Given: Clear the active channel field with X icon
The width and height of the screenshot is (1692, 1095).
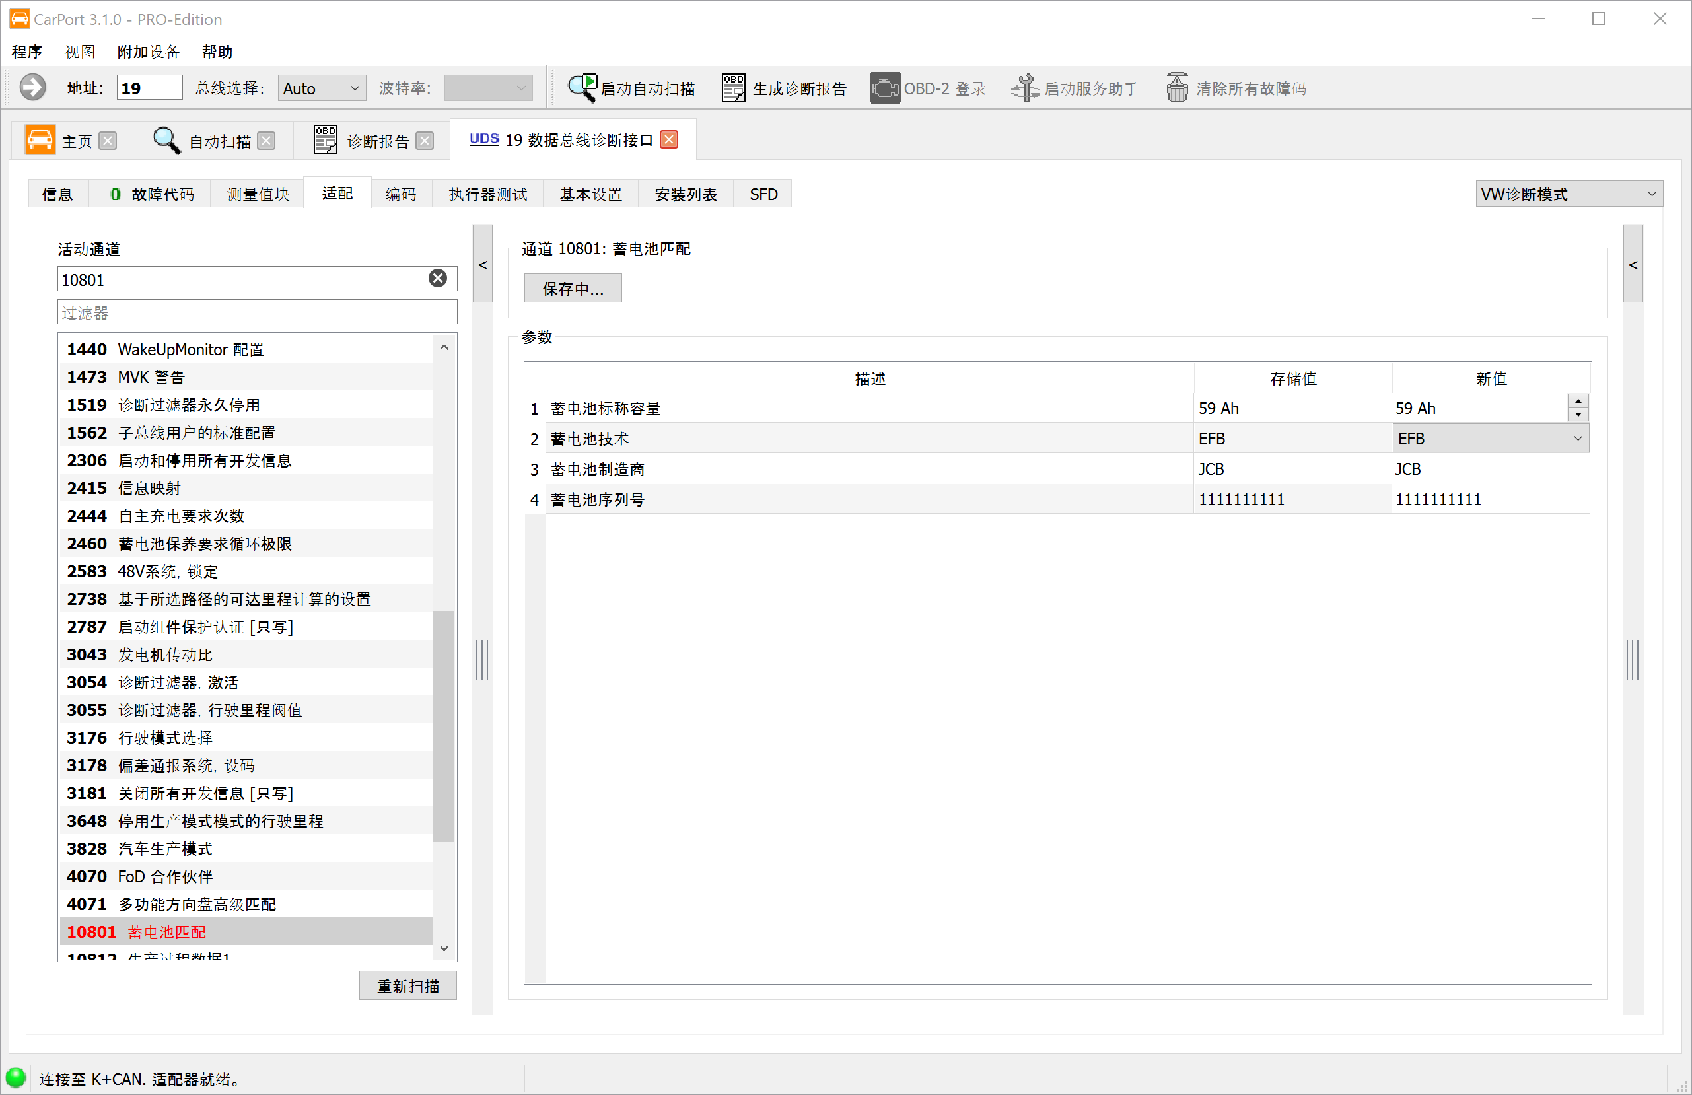Looking at the screenshot, I should click(x=438, y=279).
